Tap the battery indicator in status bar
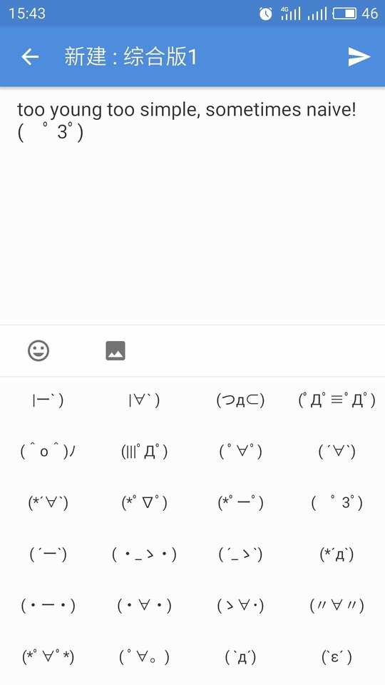 coord(345,14)
